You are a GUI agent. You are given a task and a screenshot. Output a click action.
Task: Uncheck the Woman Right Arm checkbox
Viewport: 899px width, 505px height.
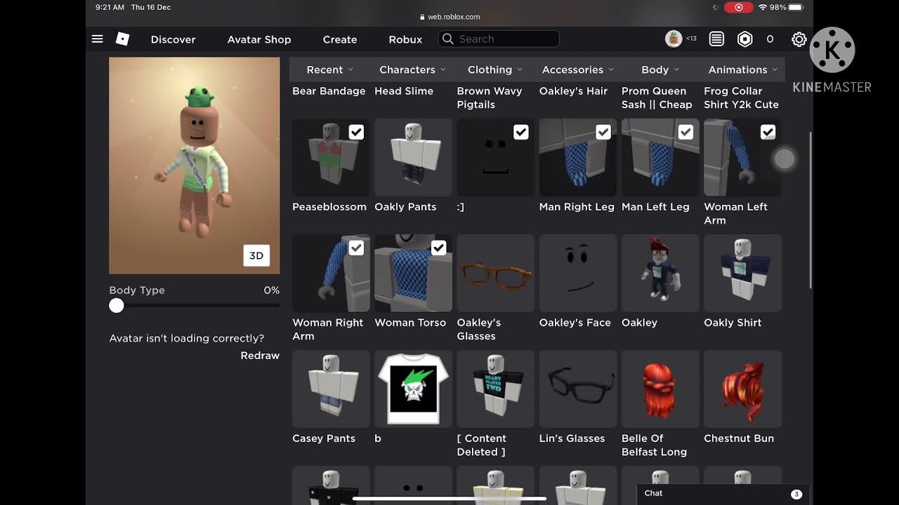coord(356,248)
